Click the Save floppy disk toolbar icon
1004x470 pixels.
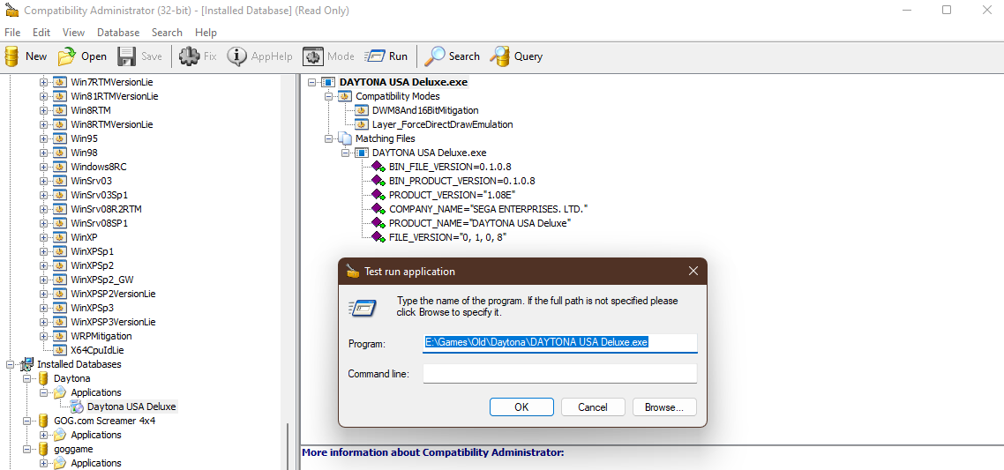(126, 56)
